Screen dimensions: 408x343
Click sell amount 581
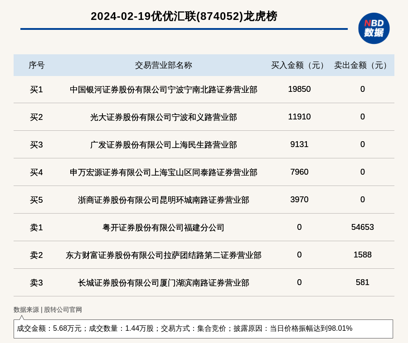point(363,282)
